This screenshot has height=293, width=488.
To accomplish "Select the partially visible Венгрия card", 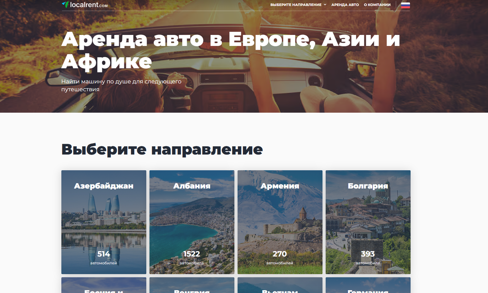I will point(192,286).
